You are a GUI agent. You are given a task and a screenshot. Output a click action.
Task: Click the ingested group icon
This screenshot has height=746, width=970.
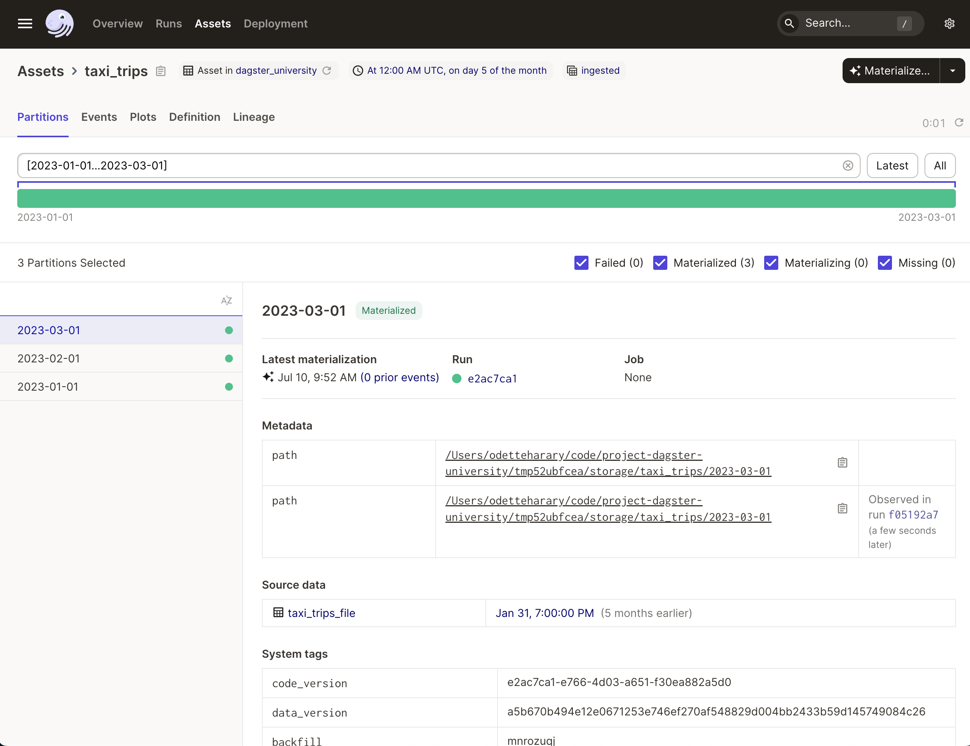572,71
